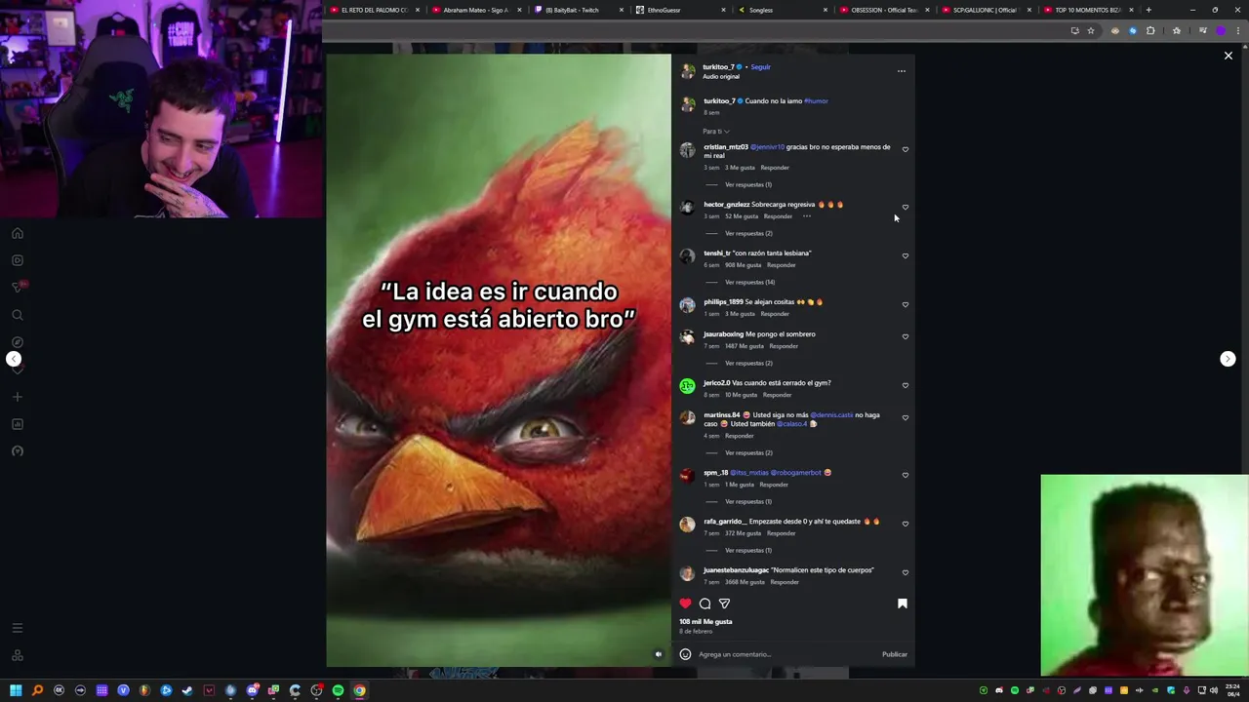Open more options on hector_gnzlezz's comment
This screenshot has height=702, width=1249.
click(806, 216)
